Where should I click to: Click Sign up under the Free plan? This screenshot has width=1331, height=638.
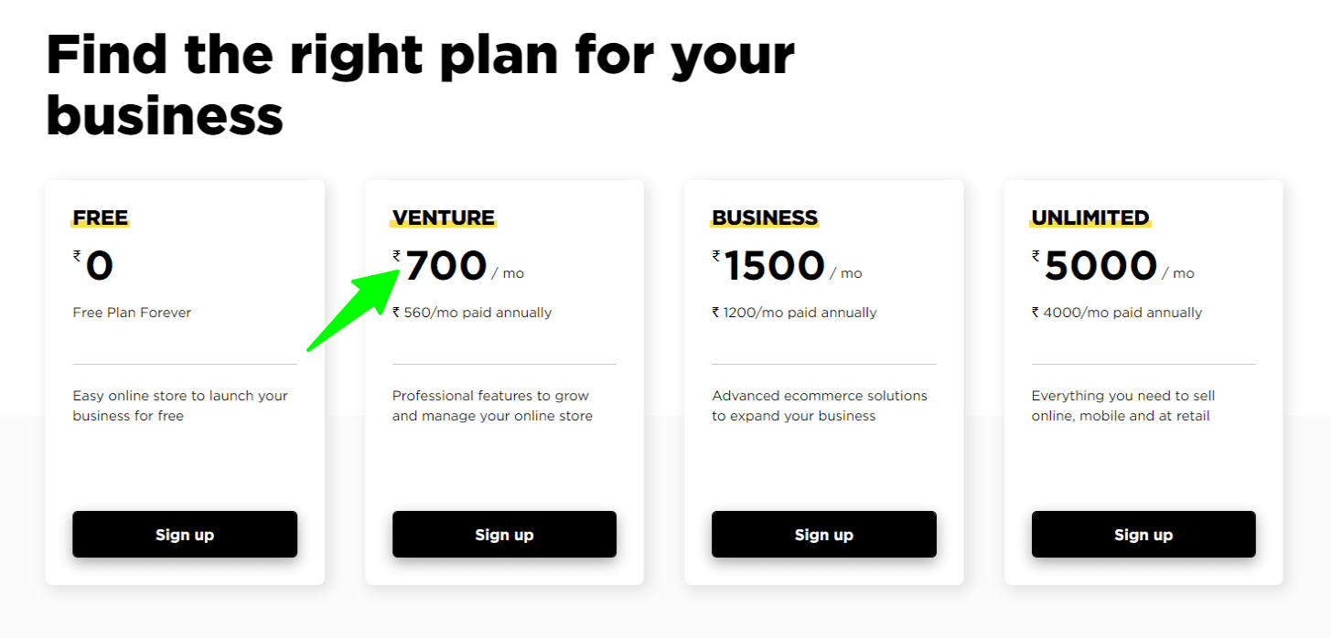pyautogui.click(x=185, y=535)
